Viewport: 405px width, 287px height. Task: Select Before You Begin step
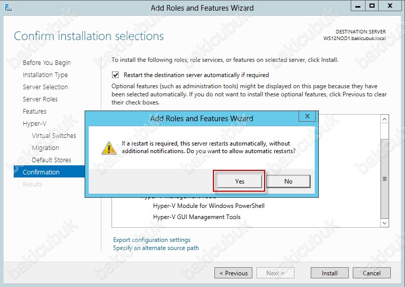coord(47,63)
